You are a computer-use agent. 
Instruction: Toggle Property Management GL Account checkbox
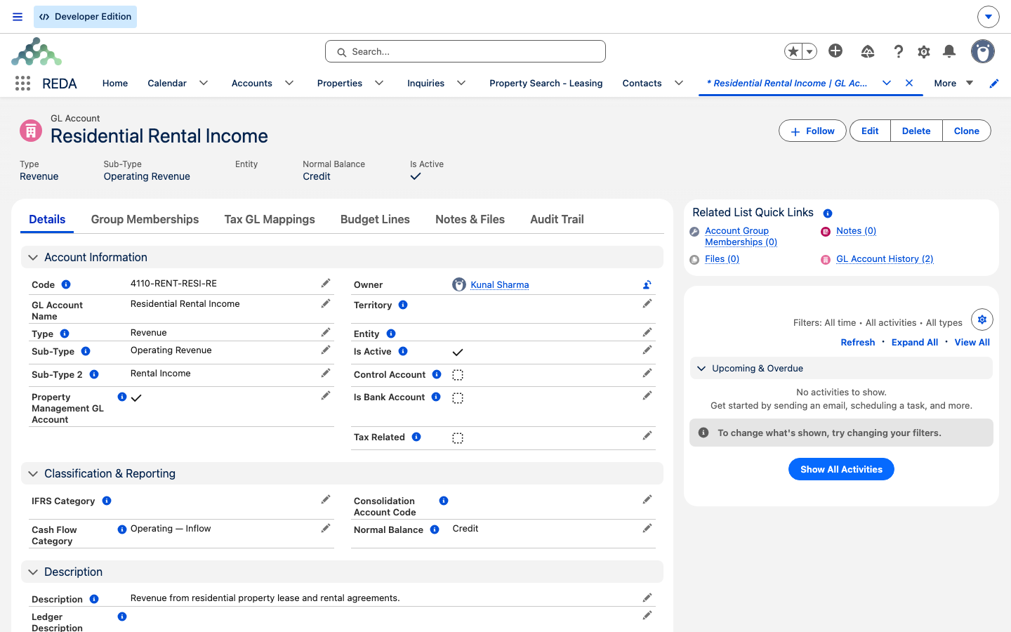coord(136,397)
